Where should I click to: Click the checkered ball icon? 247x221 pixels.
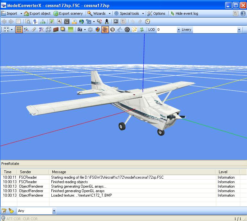(x=127, y=30)
